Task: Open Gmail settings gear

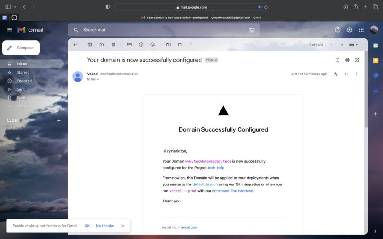Action: pos(349,30)
